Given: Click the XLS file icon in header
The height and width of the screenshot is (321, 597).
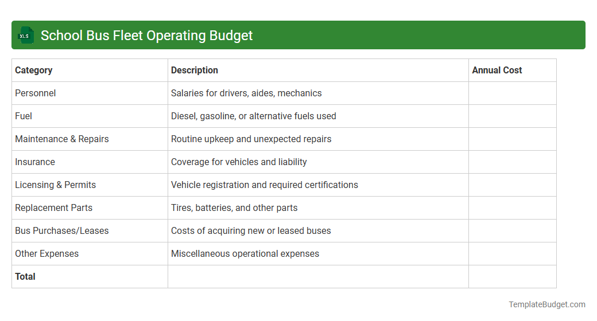Looking at the screenshot, I should tap(25, 36).
